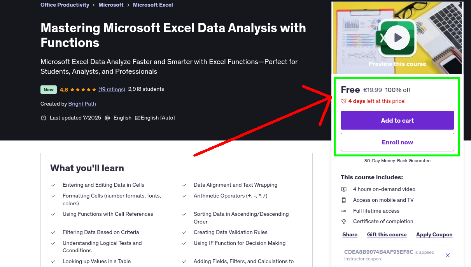Click checkmark beside Entering and Editing Data
Screen dimensions: 471x267
click(54, 185)
